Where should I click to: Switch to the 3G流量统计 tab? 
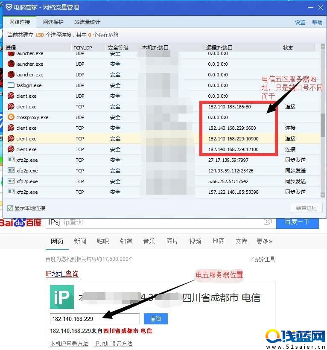point(87,22)
